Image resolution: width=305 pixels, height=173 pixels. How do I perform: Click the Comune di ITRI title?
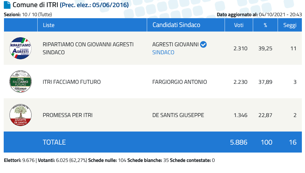click(35, 5)
